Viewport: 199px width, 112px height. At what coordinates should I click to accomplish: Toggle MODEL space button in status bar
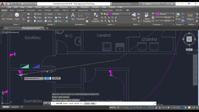click(113, 107)
